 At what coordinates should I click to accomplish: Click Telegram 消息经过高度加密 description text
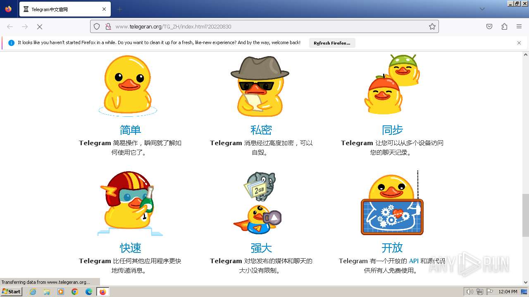261,148
